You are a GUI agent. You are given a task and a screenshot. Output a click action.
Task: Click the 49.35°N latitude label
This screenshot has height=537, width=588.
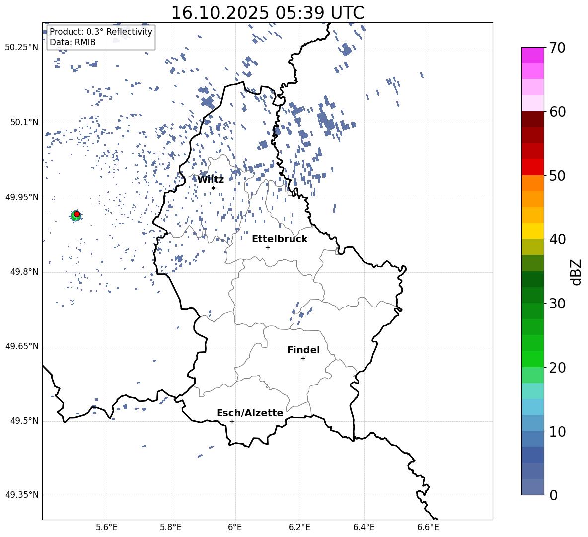21,495
